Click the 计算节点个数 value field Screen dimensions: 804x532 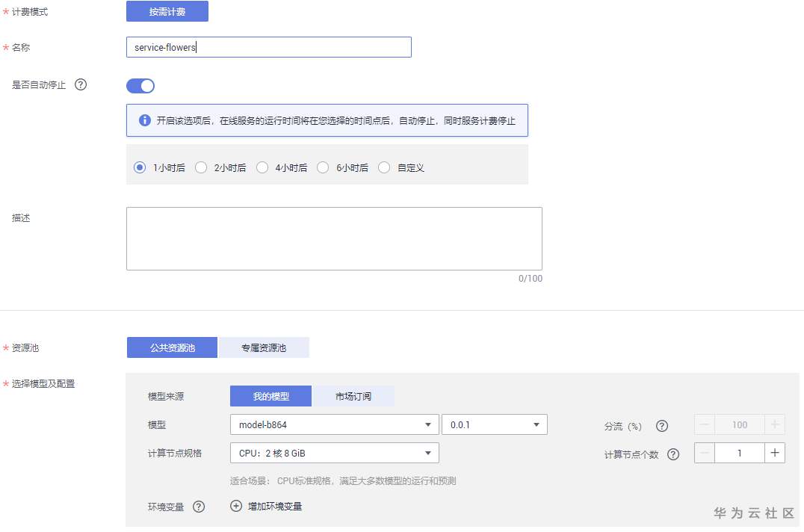[x=740, y=453]
